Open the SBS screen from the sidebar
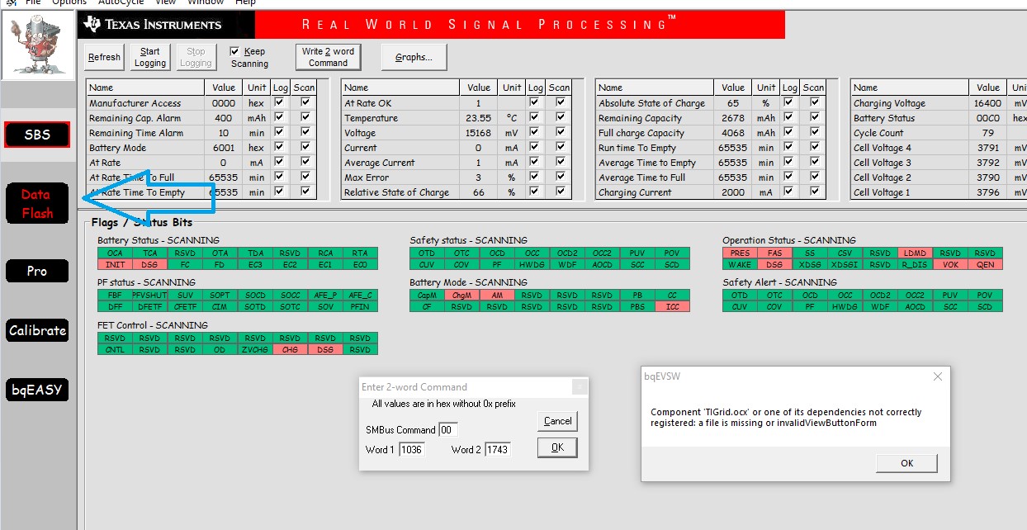Viewport: 1027px width, 530px height. point(37,135)
